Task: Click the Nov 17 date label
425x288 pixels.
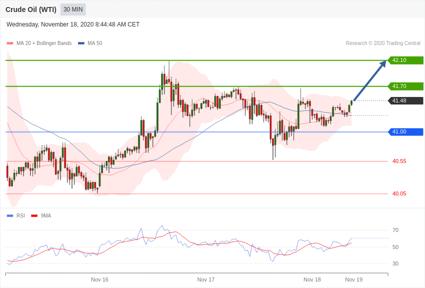Action: 205,279
